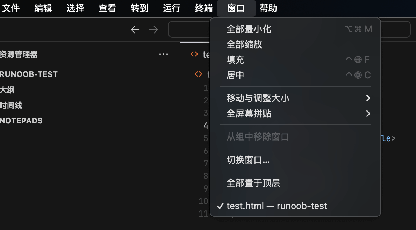Expand the 大纲 outline section

pyautogui.click(x=7, y=90)
